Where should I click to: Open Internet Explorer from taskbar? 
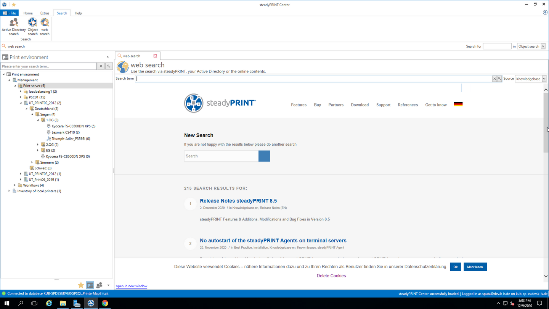[49, 303]
